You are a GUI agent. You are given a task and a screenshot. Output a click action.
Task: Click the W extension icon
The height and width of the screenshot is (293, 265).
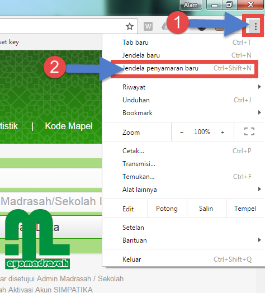pos(148,26)
